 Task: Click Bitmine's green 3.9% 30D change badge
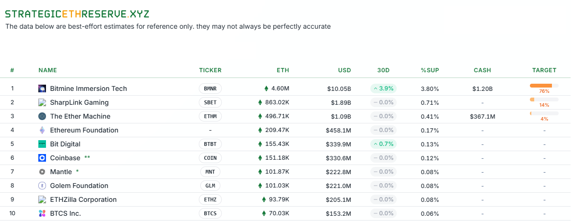click(x=383, y=88)
